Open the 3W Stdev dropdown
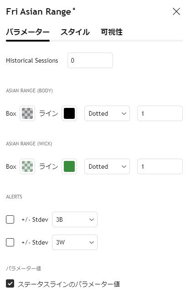 click(75, 242)
